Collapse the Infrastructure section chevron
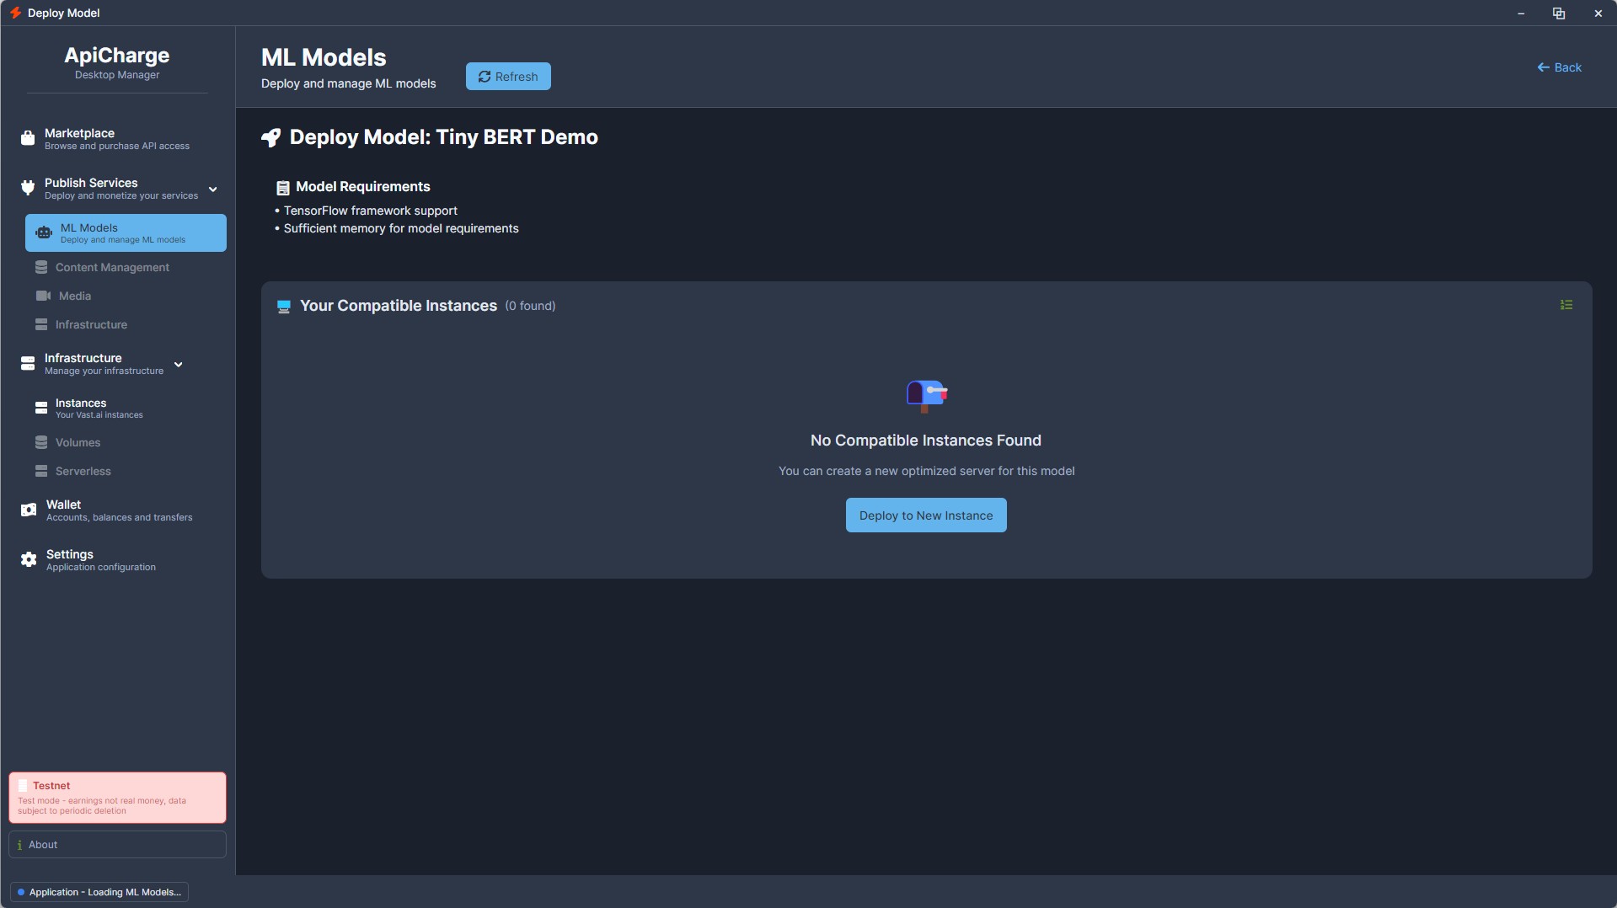Image resolution: width=1617 pixels, height=908 pixels. coord(179,365)
